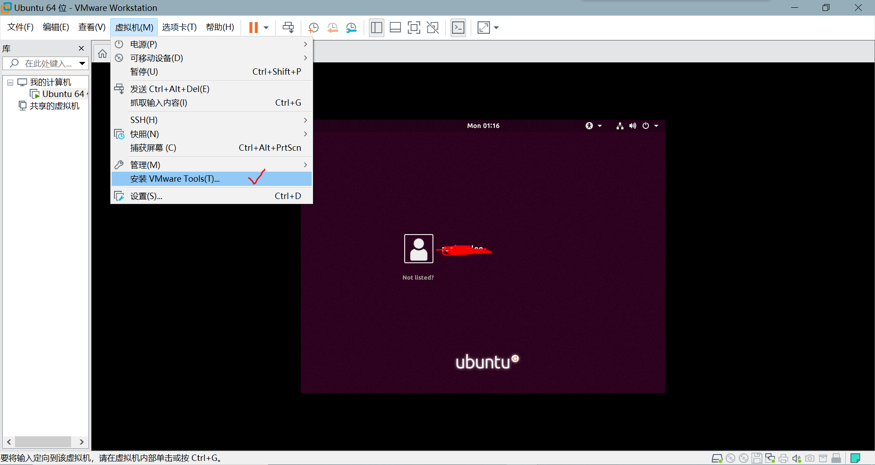The image size is (875, 465).
Task: Expand the SSH(H) submenu
Action: [211, 120]
